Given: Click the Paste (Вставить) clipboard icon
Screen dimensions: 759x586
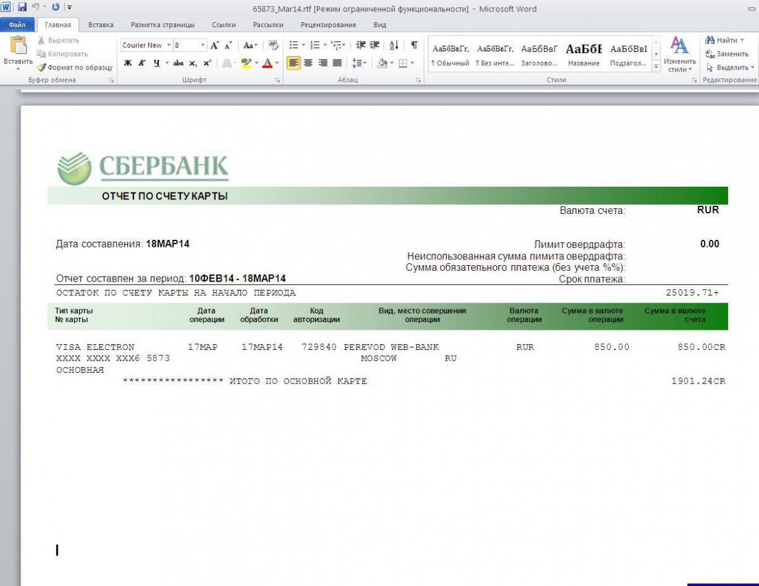Looking at the screenshot, I should pyautogui.click(x=18, y=47).
